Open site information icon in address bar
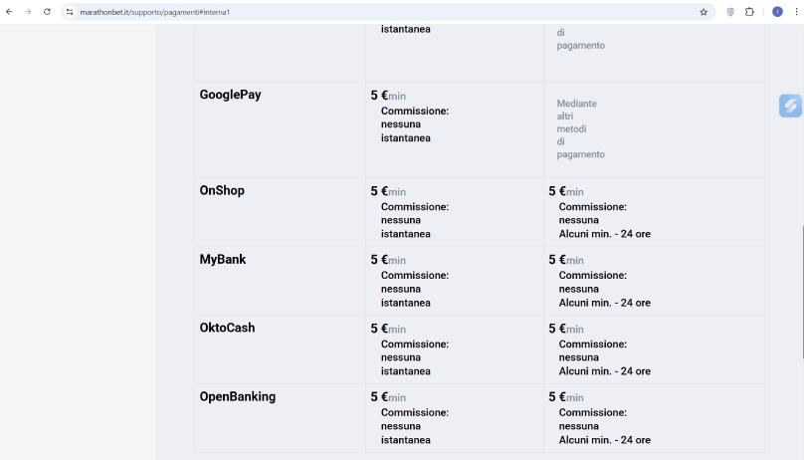Screen dimensions: 804x460 coord(70,12)
